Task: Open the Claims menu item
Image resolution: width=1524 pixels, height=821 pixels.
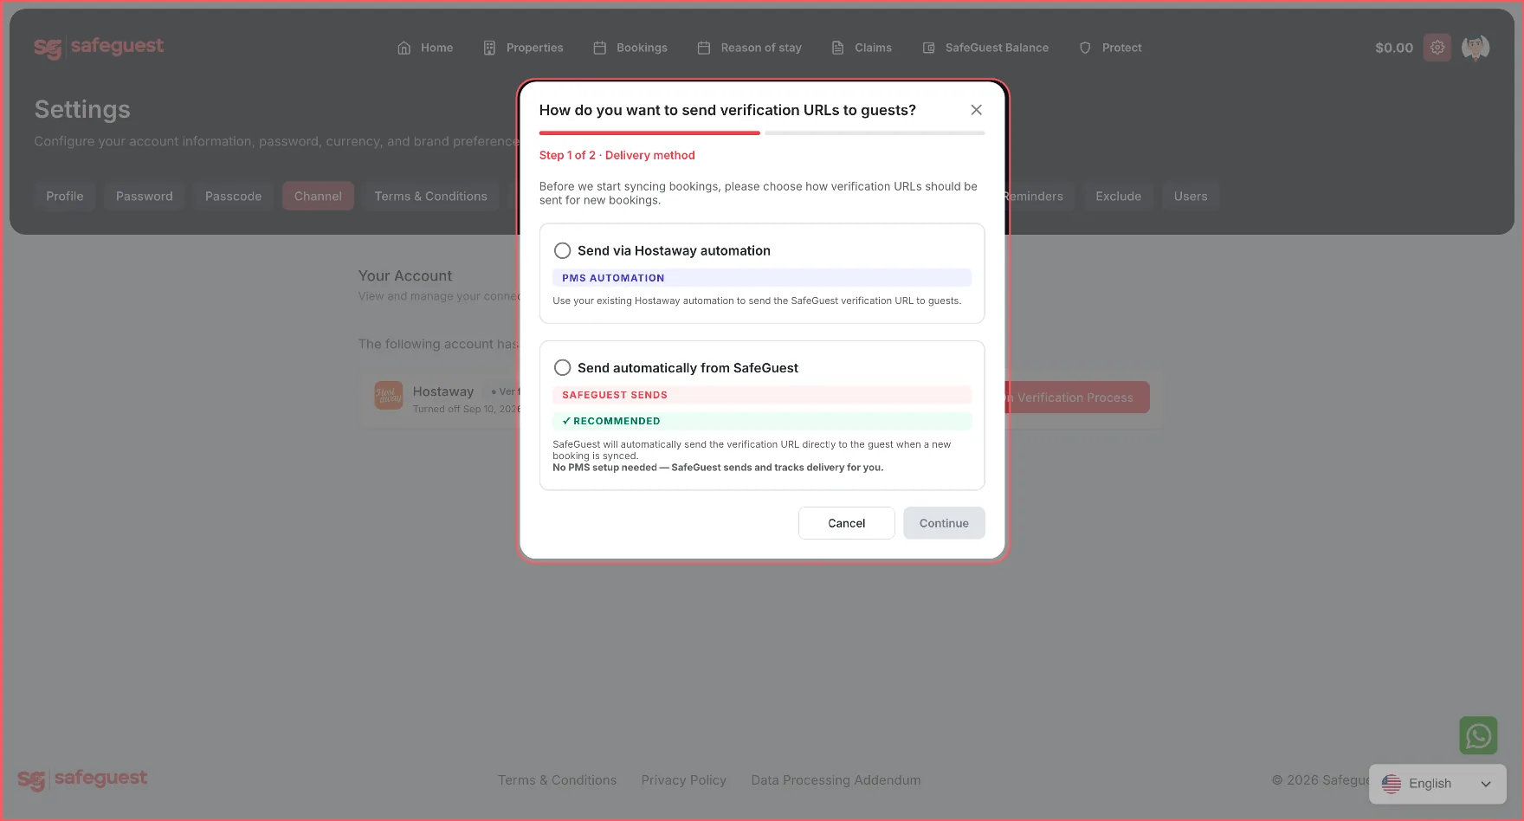Action: 862,48
